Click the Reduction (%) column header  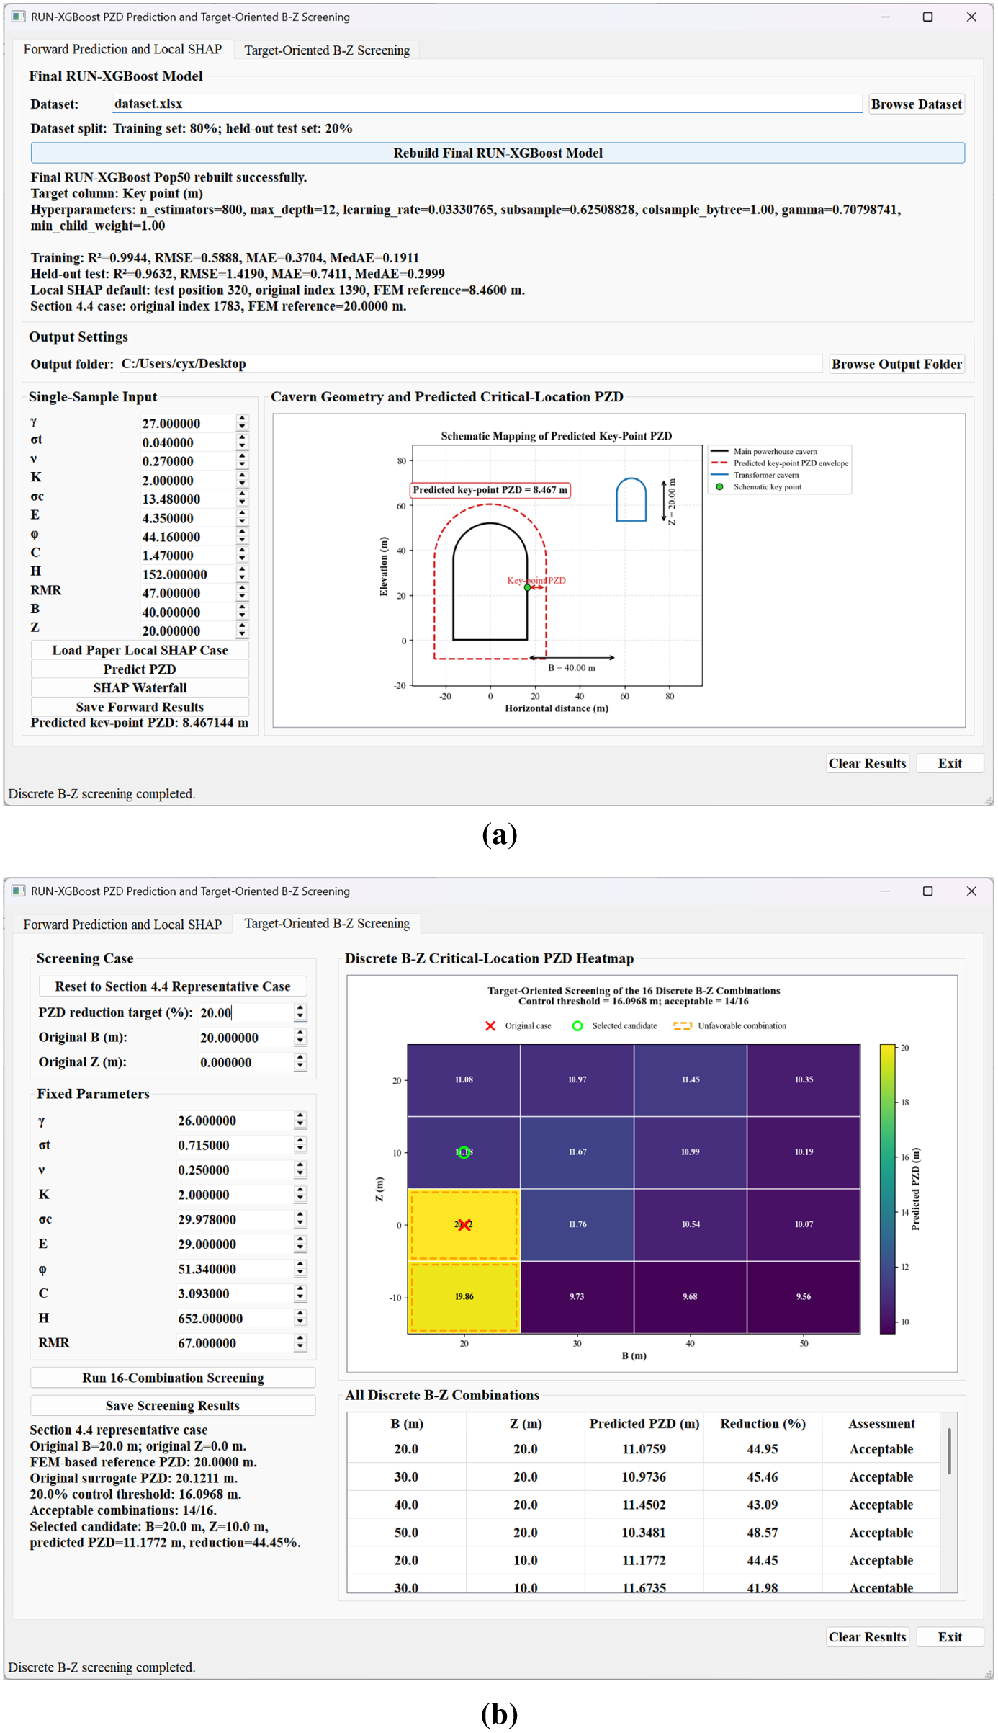pyautogui.click(x=763, y=1424)
